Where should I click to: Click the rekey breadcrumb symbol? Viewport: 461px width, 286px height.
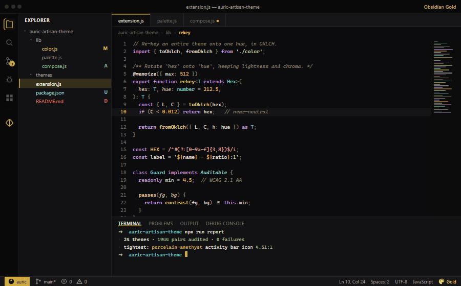coord(184,33)
